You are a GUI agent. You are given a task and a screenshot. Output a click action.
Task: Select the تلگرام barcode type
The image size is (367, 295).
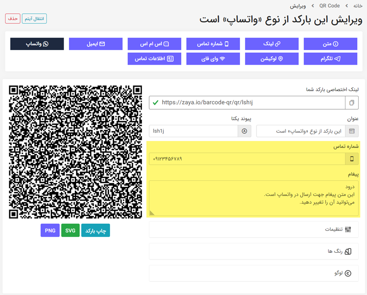pos(330,59)
